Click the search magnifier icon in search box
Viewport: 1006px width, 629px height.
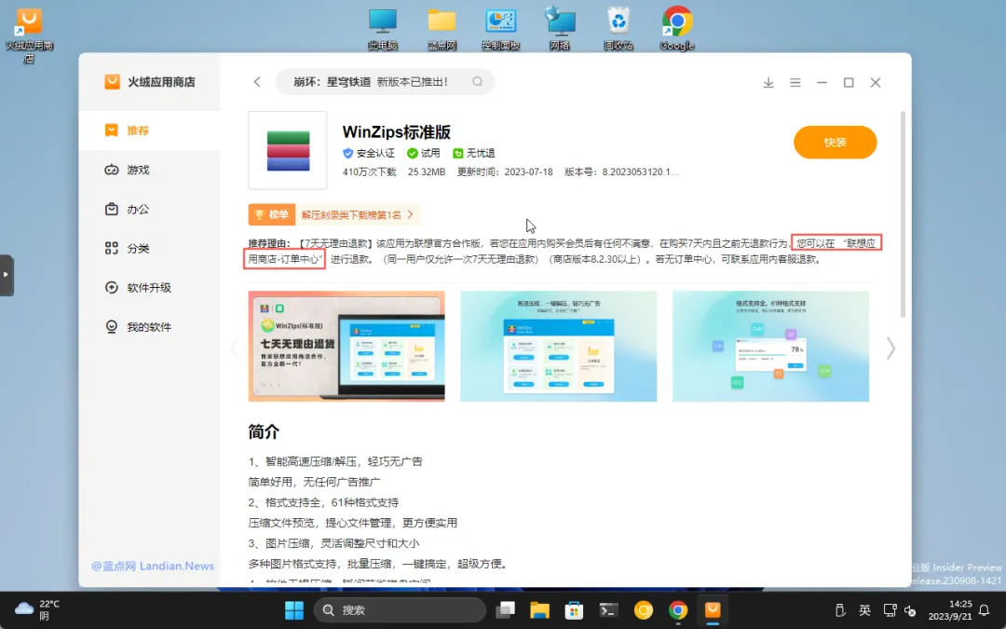pyautogui.click(x=477, y=81)
